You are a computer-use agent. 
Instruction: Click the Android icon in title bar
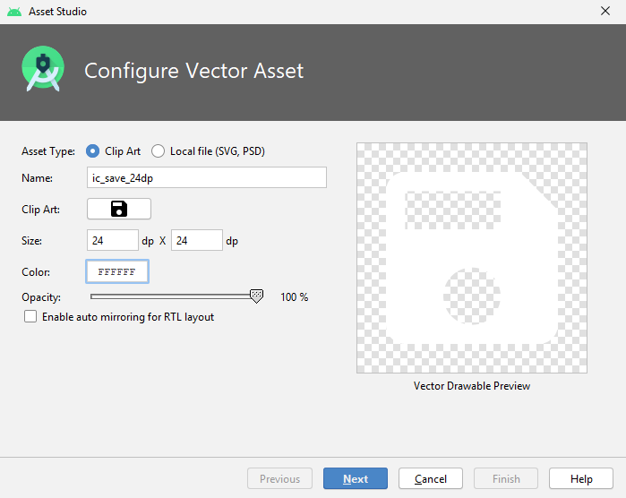click(x=13, y=12)
